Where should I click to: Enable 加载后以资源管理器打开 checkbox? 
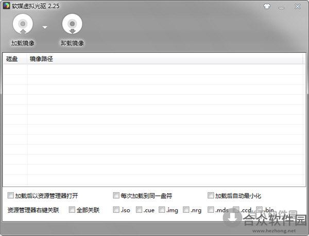[x=10, y=195]
